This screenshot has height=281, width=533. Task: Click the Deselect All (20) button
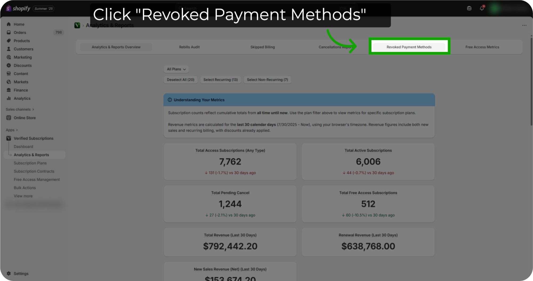point(181,80)
